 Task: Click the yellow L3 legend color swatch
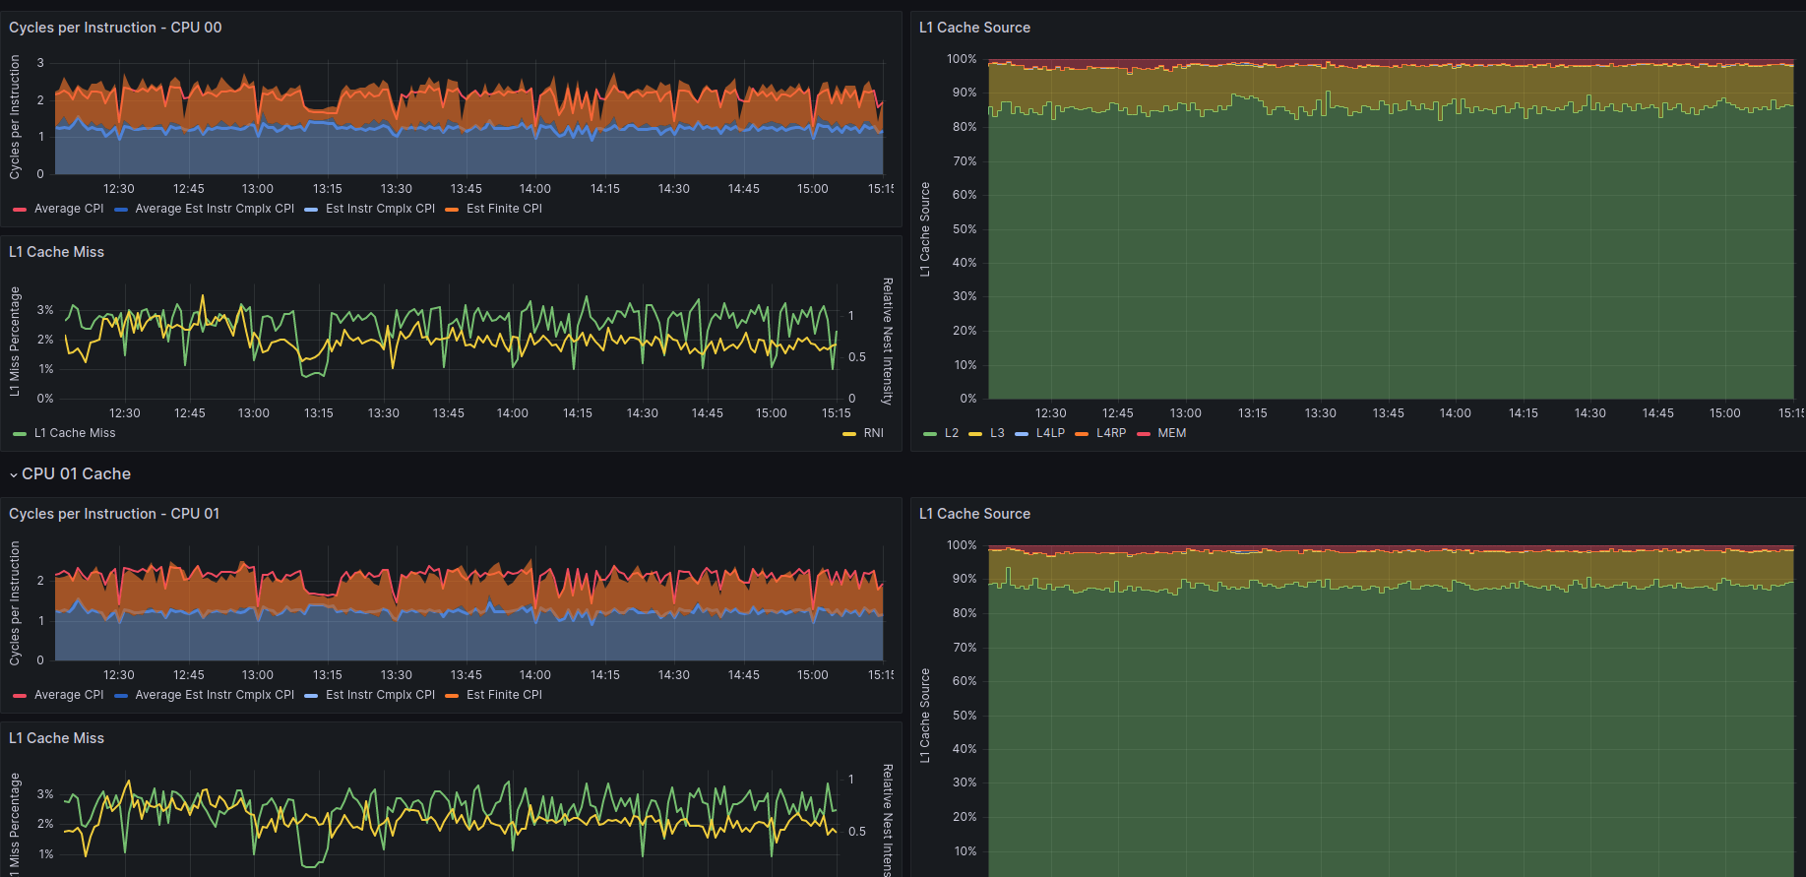975,434
